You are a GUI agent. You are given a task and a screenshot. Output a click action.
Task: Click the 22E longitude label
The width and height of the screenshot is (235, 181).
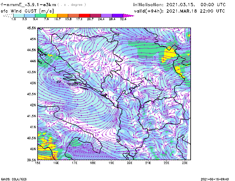[166, 163]
